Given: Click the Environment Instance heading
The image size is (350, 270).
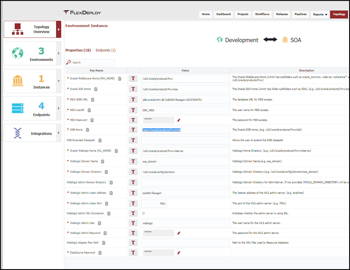Looking at the screenshot, I should 87,26.
